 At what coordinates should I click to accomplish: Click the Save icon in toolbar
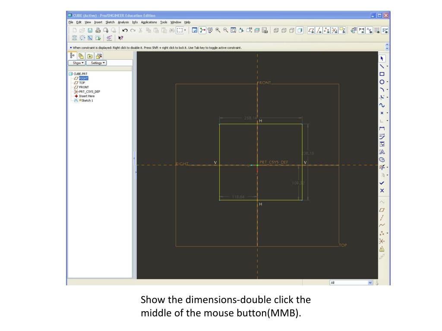tap(90, 31)
